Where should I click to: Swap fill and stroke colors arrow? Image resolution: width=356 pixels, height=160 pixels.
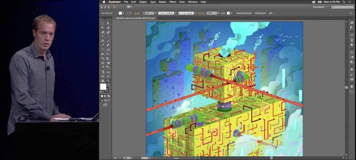[x=109, y=85]
